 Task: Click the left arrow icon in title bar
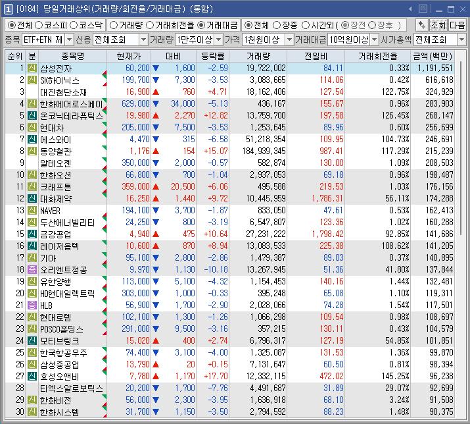(410, 9)
